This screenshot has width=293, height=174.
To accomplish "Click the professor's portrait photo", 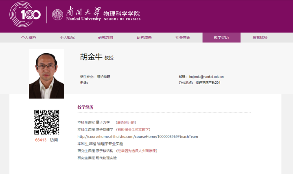I will coord(46,74).
